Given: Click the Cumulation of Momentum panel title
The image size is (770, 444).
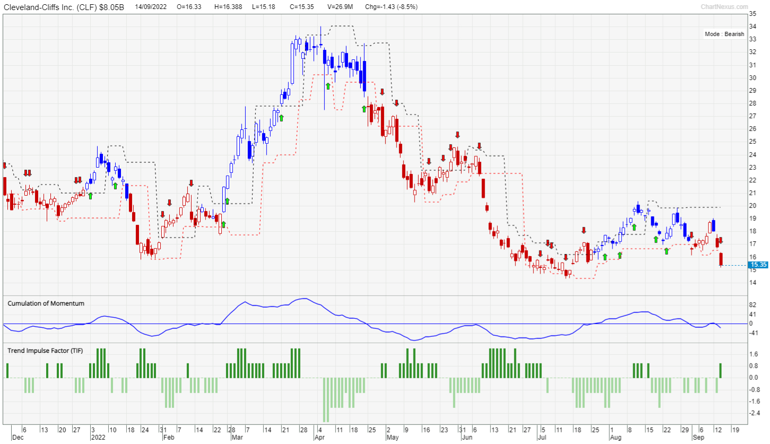Looking at the screenshot, I should point(46,303).
